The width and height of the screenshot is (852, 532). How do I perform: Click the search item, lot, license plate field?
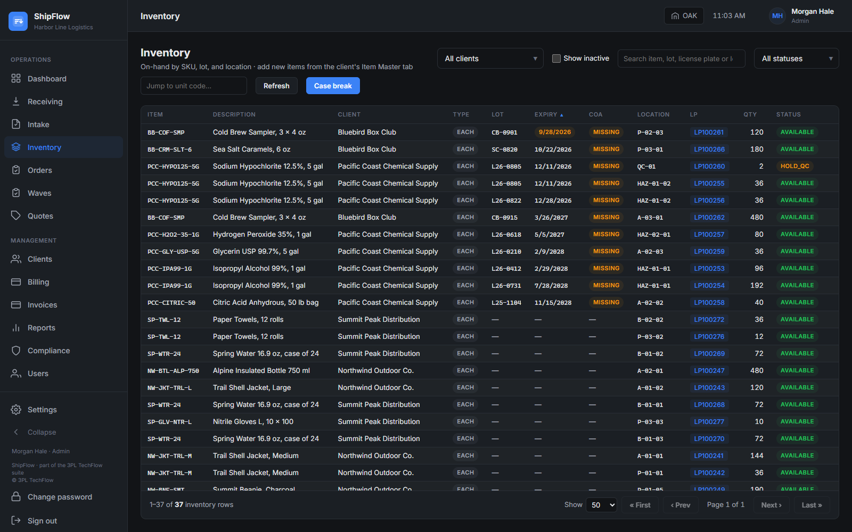[x=681, y=59]
